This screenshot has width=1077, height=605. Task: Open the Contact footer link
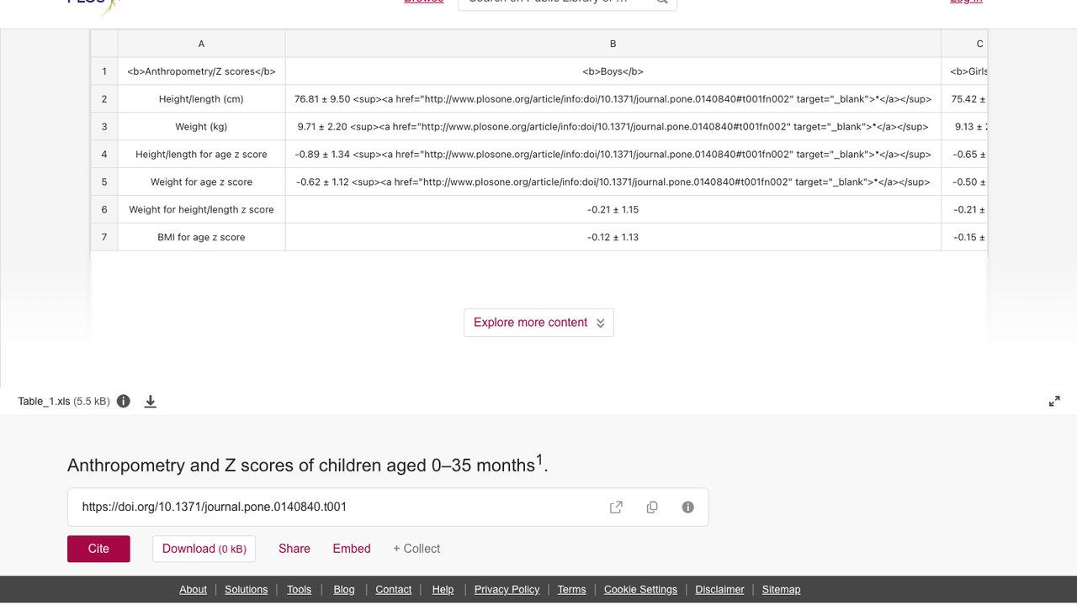tap(393, 590)
